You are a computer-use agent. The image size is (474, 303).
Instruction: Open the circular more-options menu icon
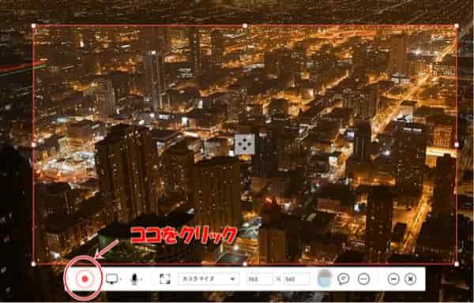point(363,279)
